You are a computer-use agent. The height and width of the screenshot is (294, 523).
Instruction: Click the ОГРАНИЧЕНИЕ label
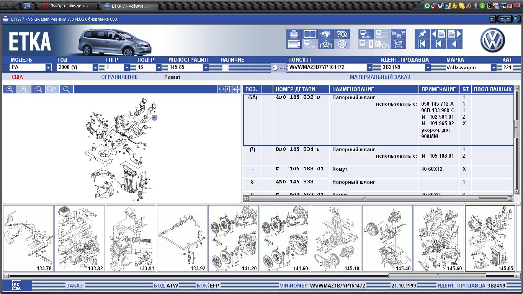coord(119,77)
